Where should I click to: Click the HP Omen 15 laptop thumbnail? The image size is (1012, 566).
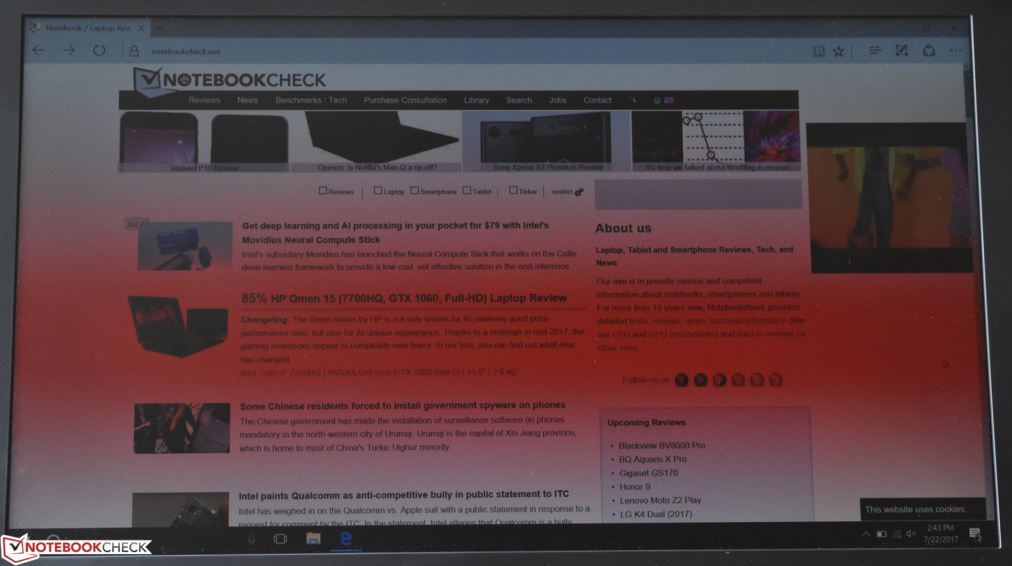(178, 326)
